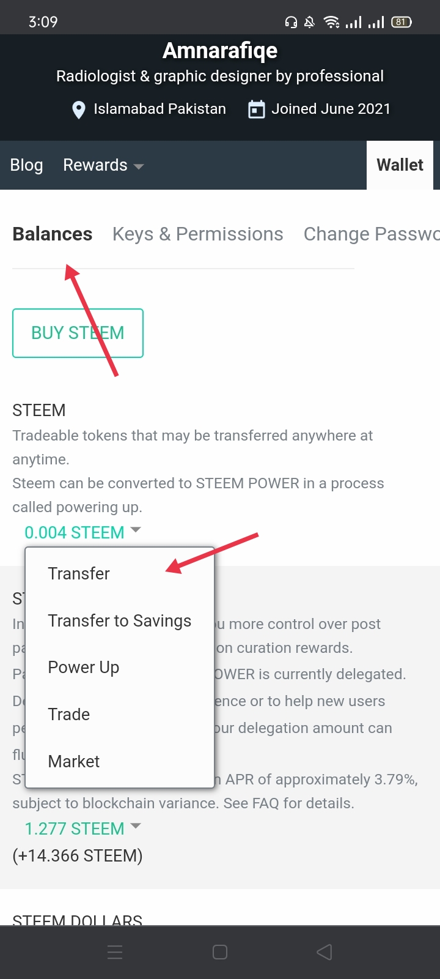This screenshot has width=440, height=979.
Task: Tap the Wi-Fi status icon
Action: [331, 23]
